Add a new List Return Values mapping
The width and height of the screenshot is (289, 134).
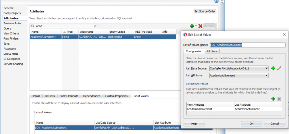pos(273,99)
